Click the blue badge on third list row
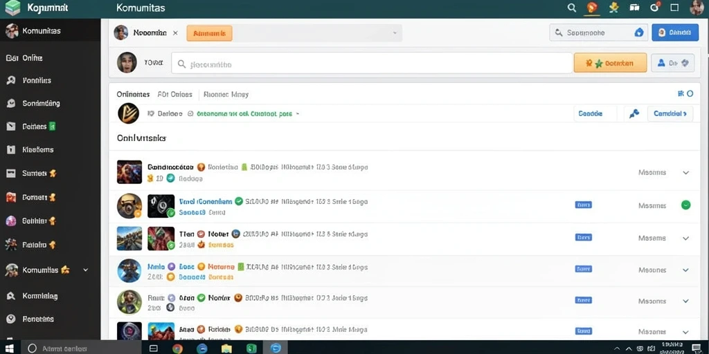709x354 pixels. coord(583,237)
